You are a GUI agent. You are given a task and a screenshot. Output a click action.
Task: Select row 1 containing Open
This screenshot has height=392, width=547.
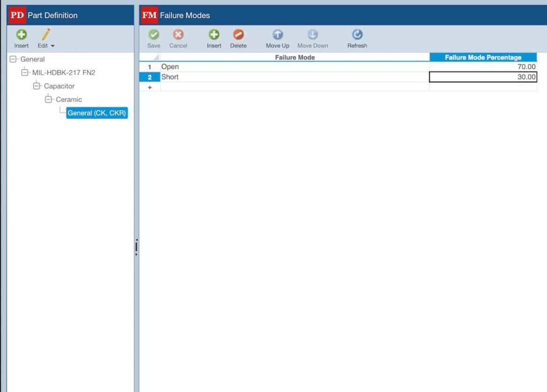click(150, 67)
